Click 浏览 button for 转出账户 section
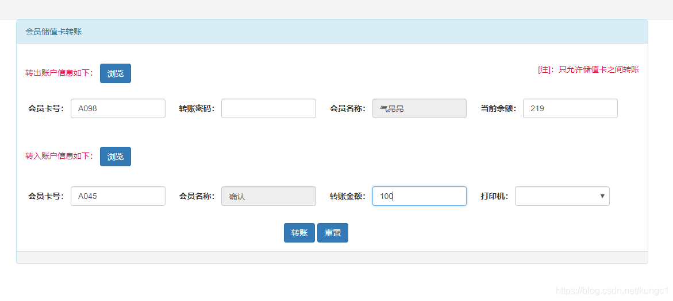Viewport: 673px width, 301px height. (x=116, y=73)
